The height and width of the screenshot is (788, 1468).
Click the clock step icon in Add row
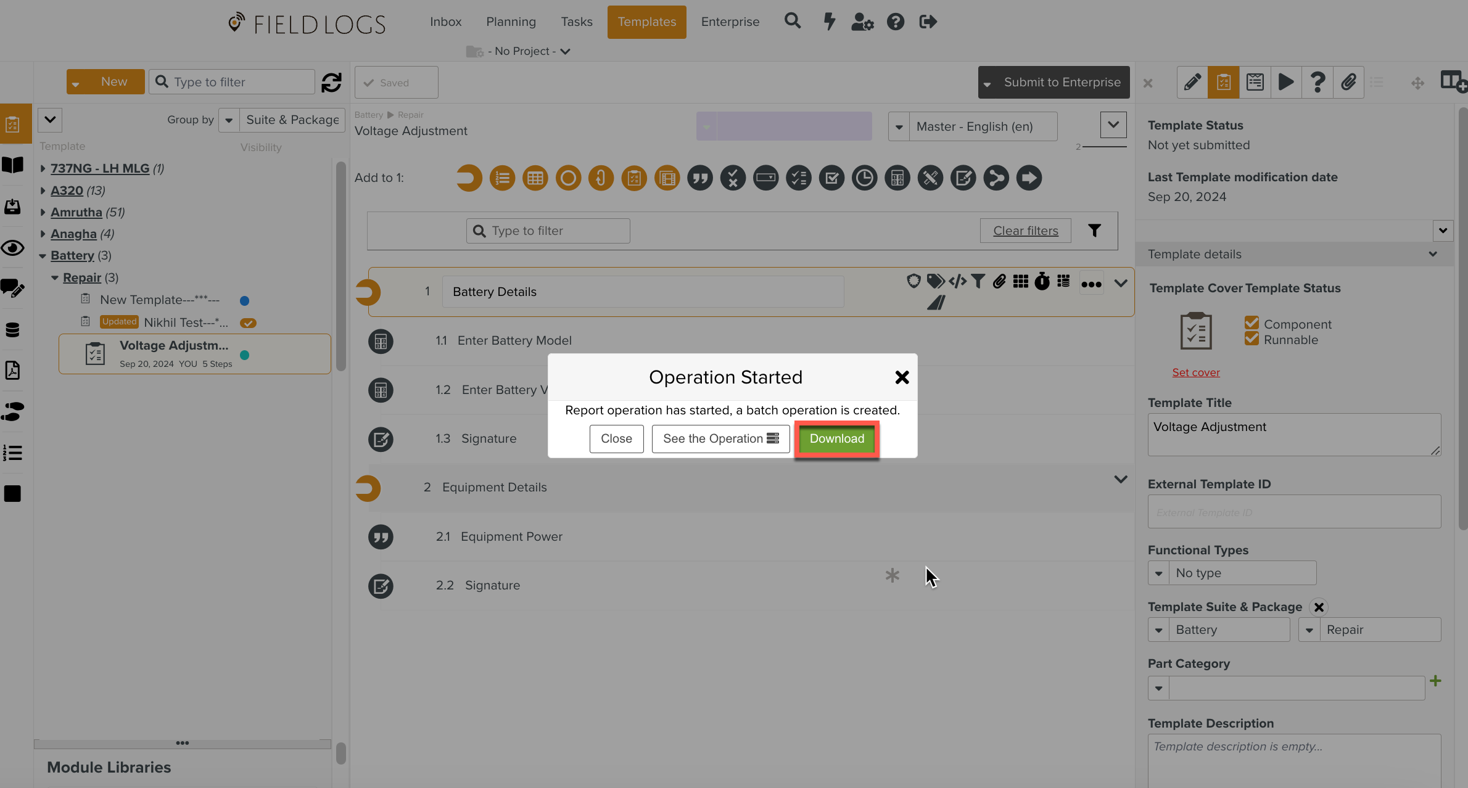click(x=864, y=178)
